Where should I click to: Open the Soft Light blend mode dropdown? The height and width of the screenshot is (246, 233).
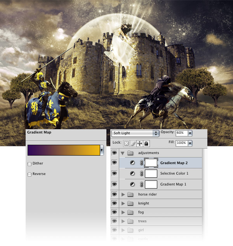[x=135, y=133]
